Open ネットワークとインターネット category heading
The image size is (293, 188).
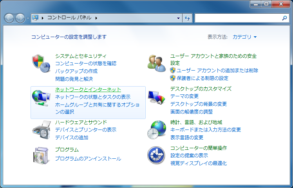(88, 89)
